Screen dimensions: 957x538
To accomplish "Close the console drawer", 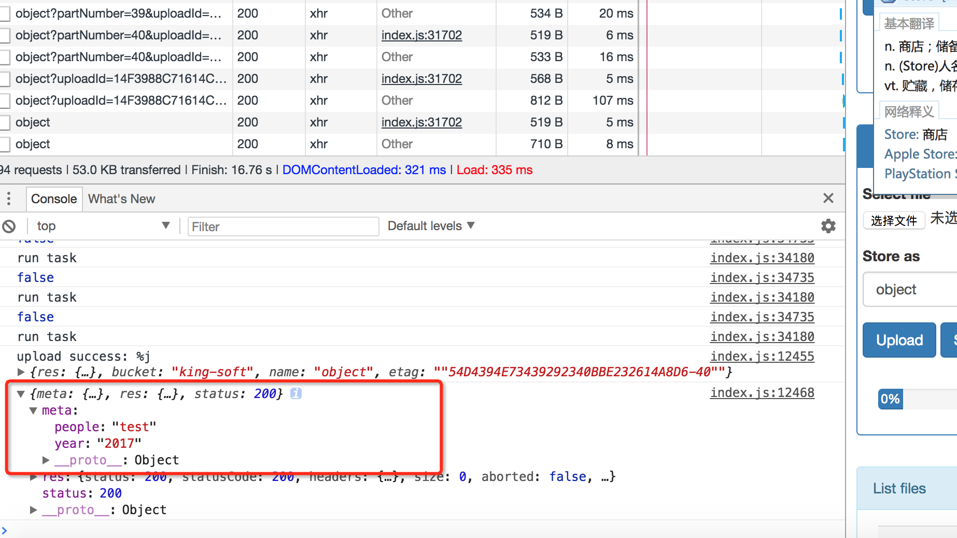I will click(828, 198).
